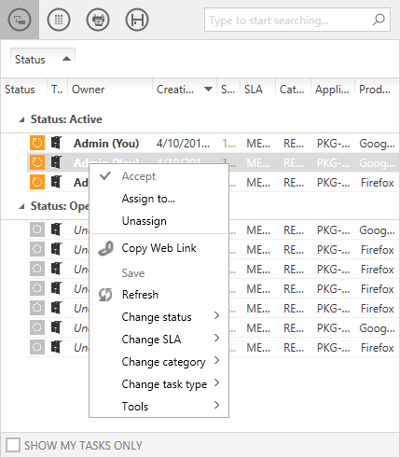Click task type icon in first Admin row

point(57,143)
